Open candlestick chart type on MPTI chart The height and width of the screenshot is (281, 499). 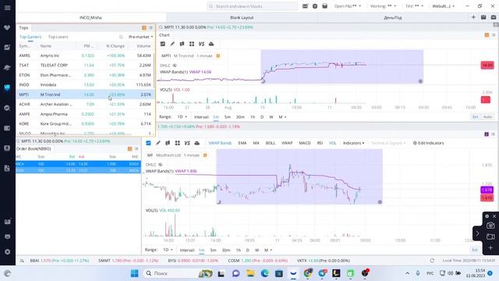click(182, 44)
